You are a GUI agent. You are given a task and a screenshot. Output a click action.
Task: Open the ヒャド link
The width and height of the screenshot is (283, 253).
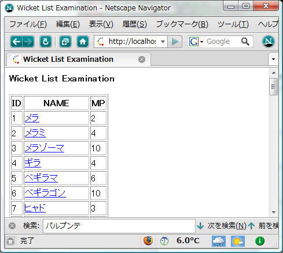pos(35,208)
